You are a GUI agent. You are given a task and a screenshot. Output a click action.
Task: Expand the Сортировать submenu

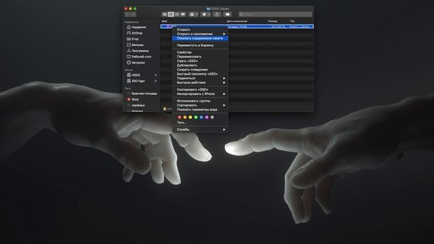click(x=200, y=106)
